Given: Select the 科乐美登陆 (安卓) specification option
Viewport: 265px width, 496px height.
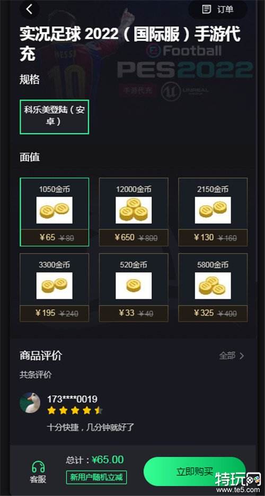Looking at the screenshot, I should coord(55,117).
